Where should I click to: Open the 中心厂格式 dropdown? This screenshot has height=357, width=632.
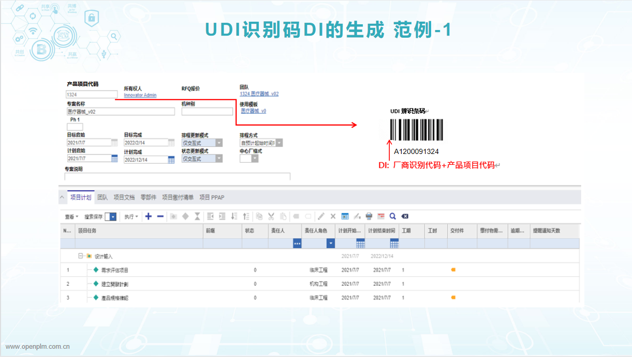(254, 159)
